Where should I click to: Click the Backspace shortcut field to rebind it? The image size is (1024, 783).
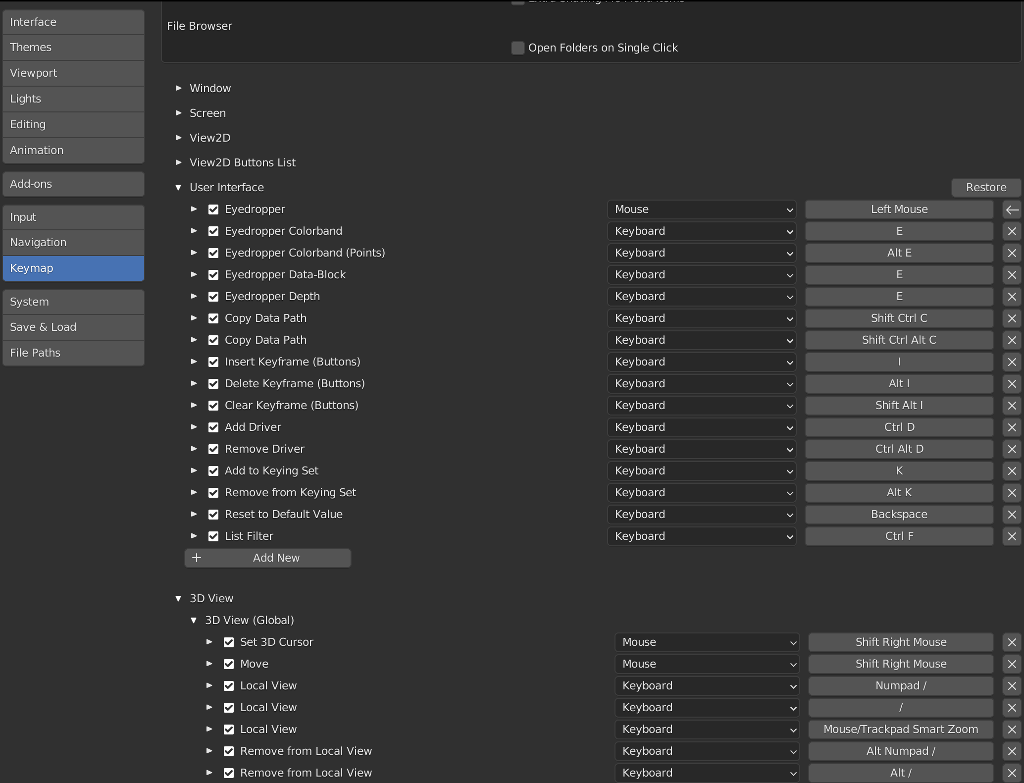tap(899, 514)
